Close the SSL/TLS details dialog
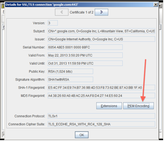Viewport: 164px width, 141px height. pos(155,5)
